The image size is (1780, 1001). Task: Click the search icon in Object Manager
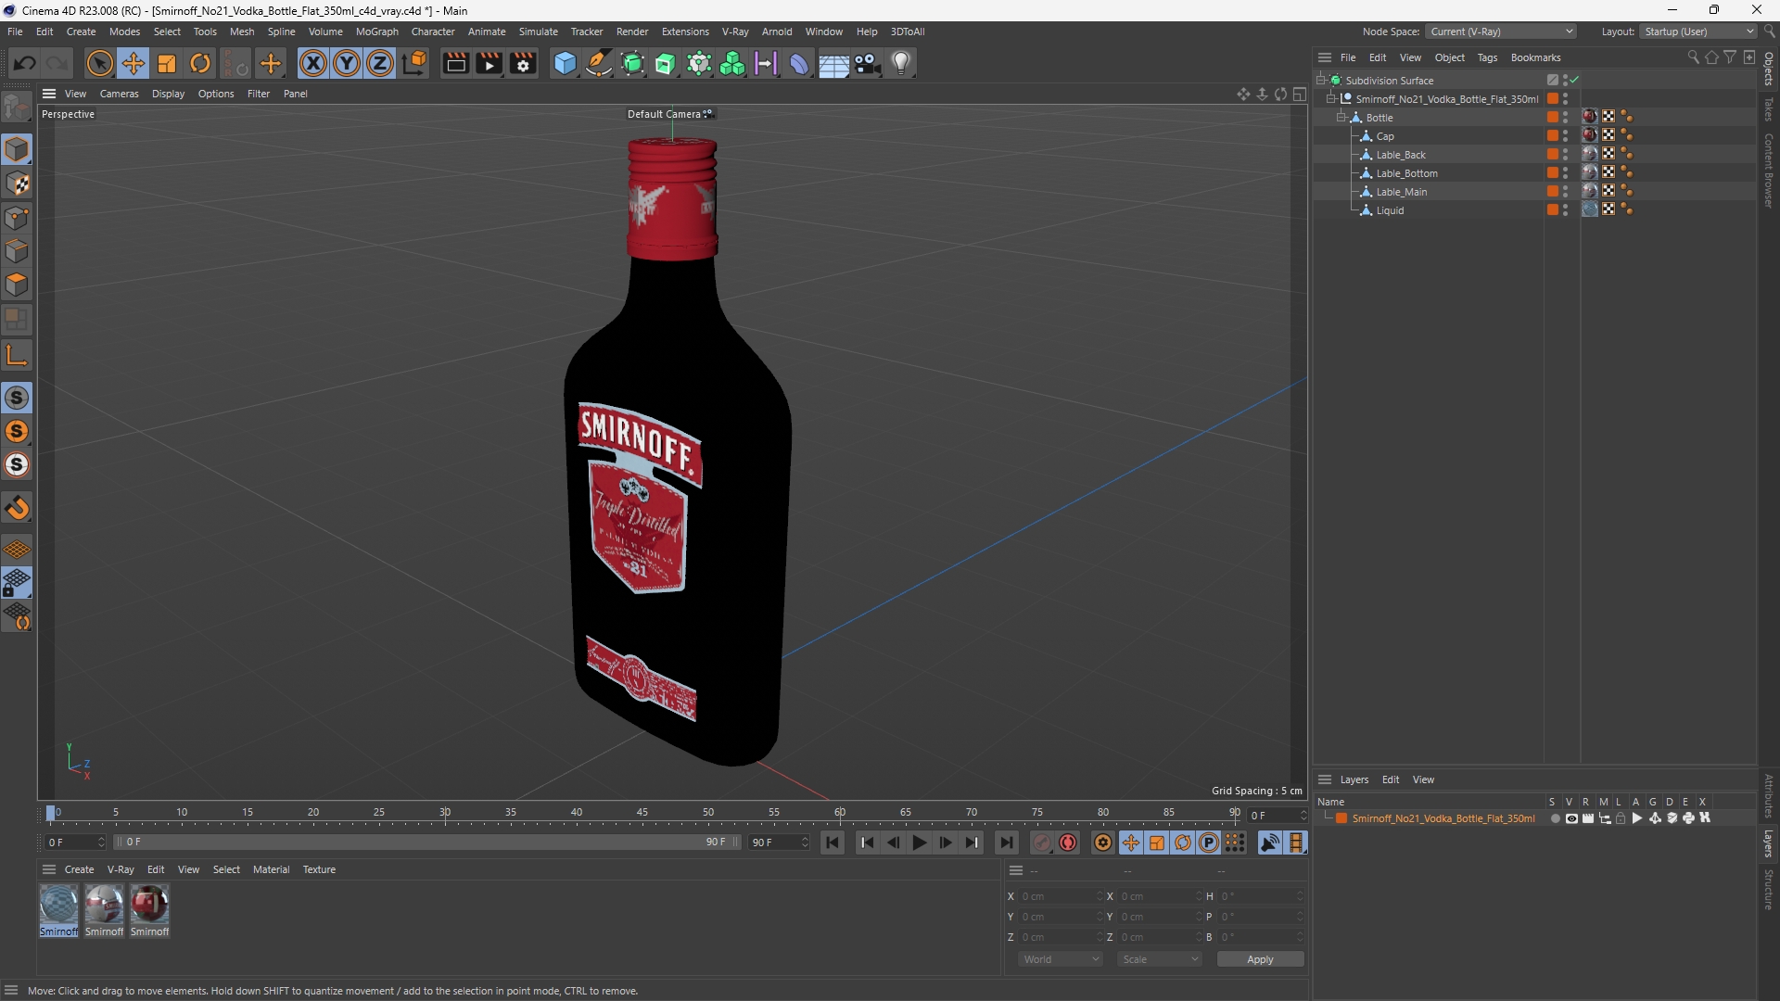coord(1693,57)
